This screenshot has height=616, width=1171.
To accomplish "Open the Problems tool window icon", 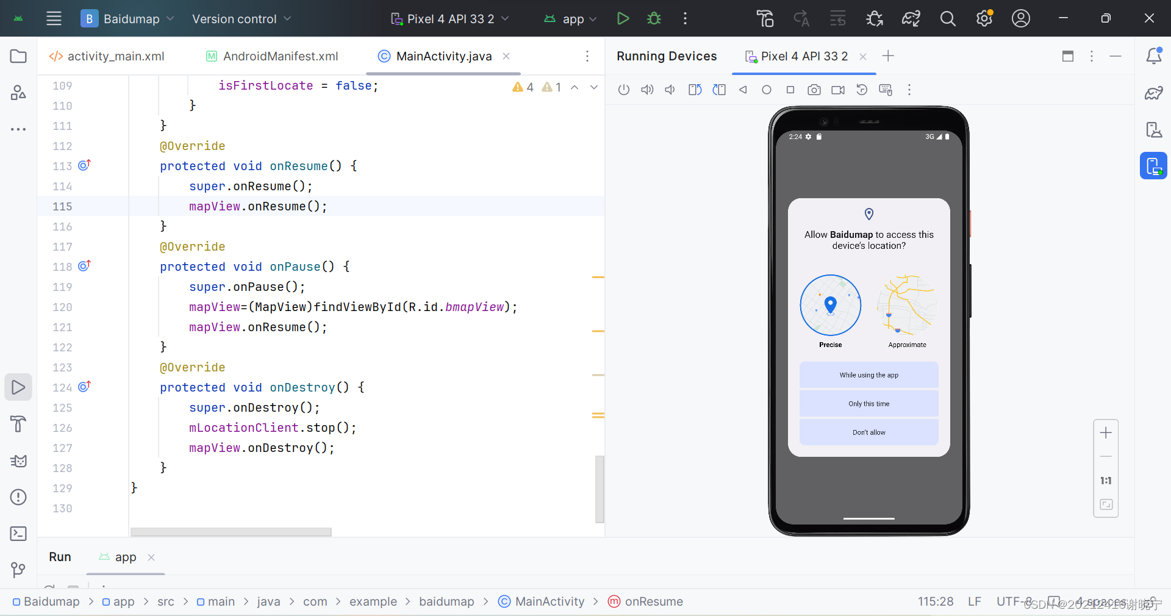I will (x=18, y=497).
